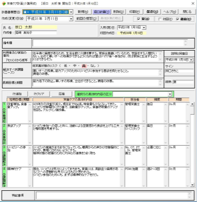Select 低 for malnutrition risk
This screenshot has width=197, height=202.
point(65,66)
